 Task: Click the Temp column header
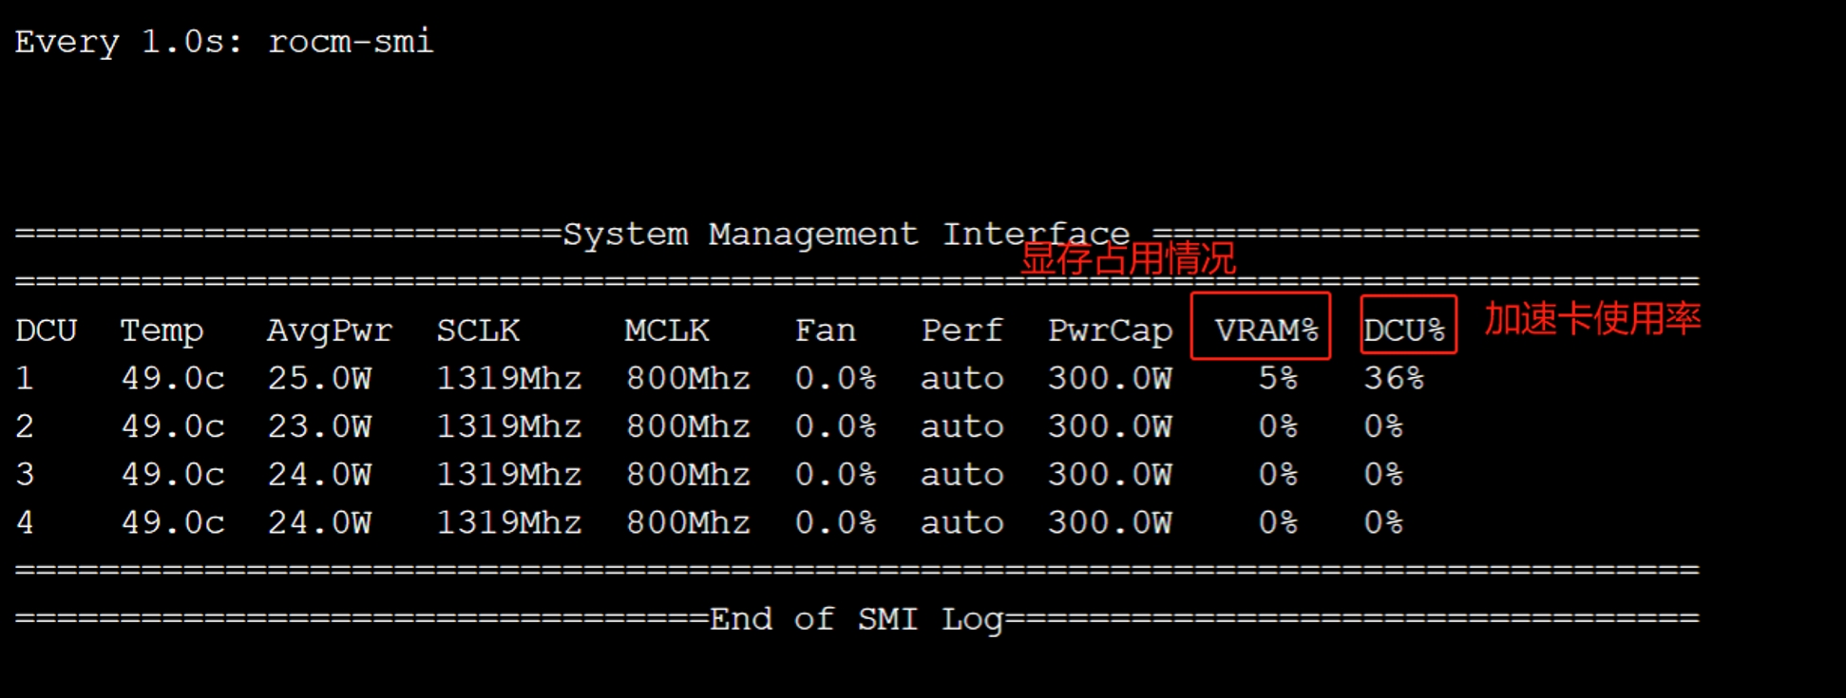pyautogui.click(x=162, y=330)
